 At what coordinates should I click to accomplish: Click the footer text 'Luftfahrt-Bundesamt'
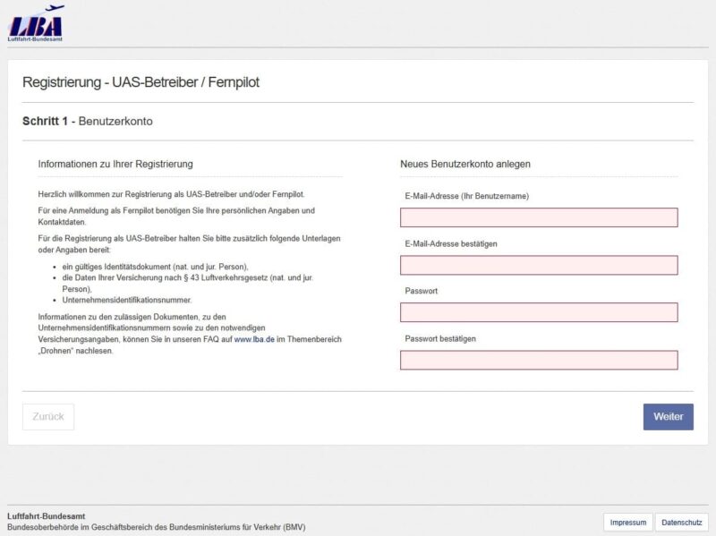[x=47, y=516]
